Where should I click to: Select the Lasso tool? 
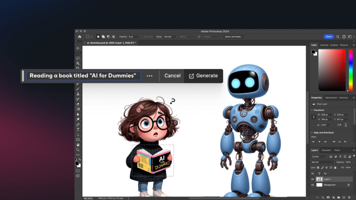[x=78, y=58]
